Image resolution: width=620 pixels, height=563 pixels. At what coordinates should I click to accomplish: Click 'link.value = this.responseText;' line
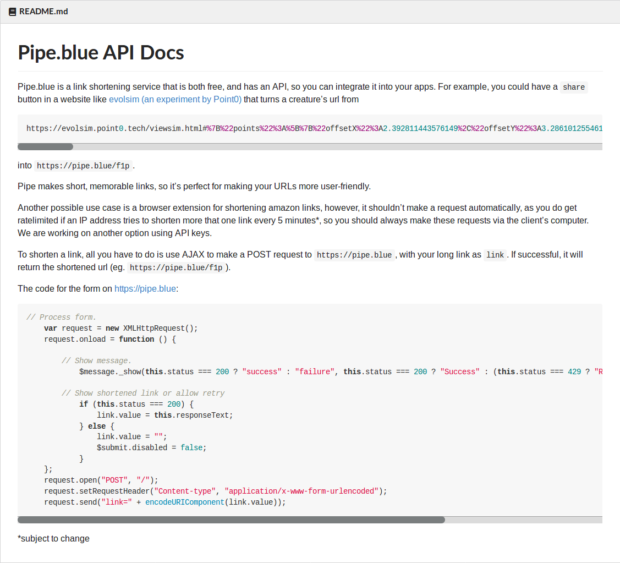165,416
